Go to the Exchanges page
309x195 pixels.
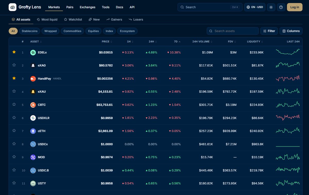[x=88, y=7]
